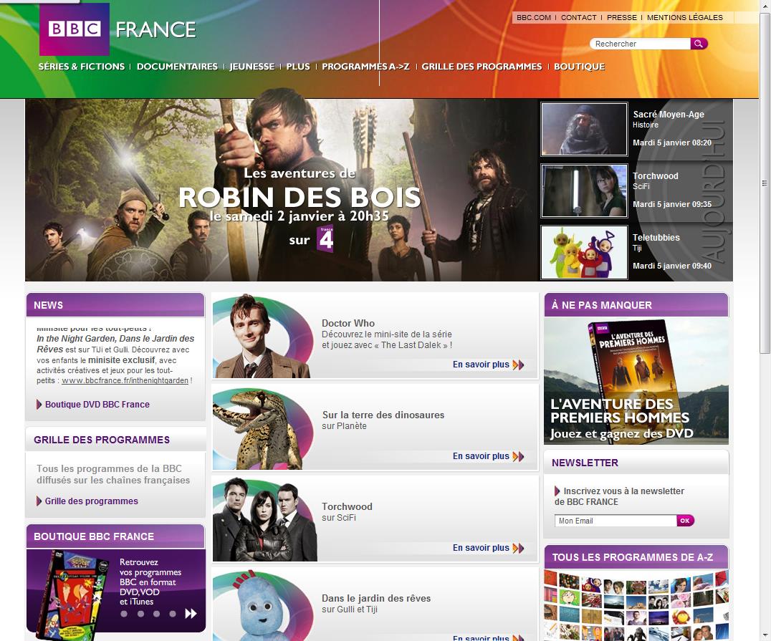This screenshot has width=771, height=641.
Task: Open Boutique DVD BBC France link
Action: coord(97,405)
